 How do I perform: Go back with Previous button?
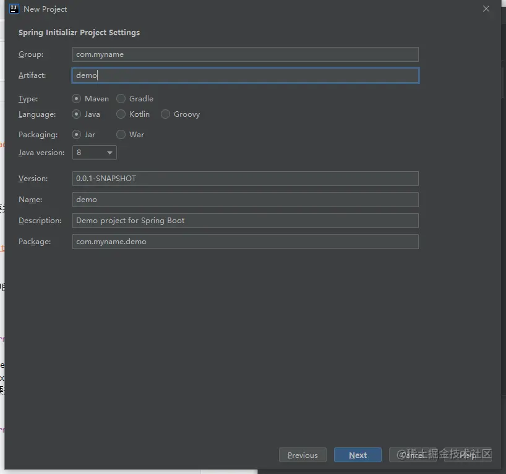(x=302, y=455)
